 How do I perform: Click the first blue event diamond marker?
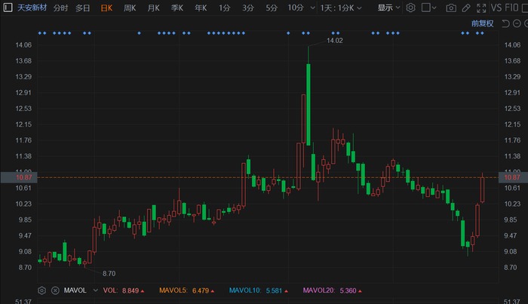point(40,33)
